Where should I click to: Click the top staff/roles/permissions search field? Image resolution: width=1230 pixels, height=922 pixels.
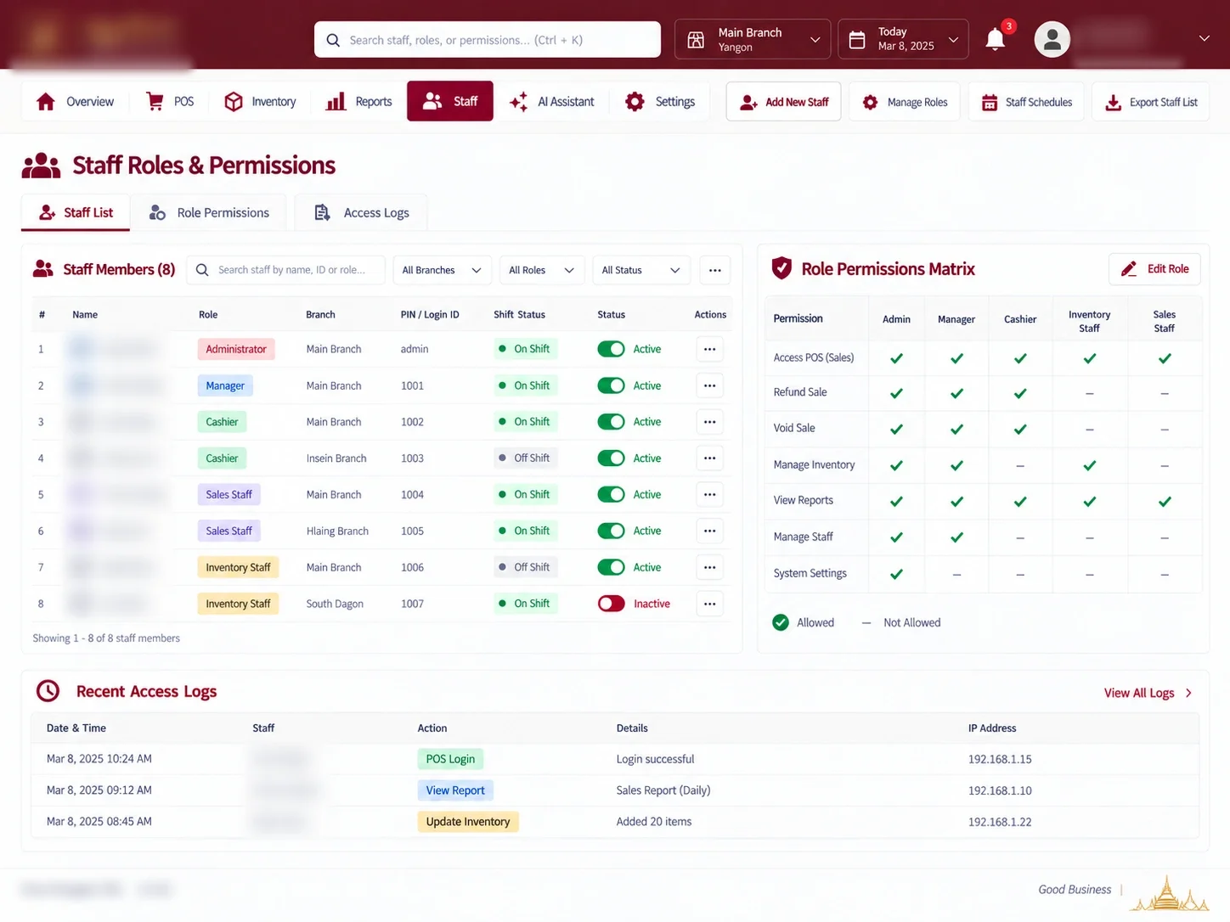488,40
